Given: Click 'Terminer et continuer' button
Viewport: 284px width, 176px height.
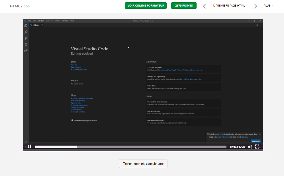Looking at the screenshot, I should point(143,163).
